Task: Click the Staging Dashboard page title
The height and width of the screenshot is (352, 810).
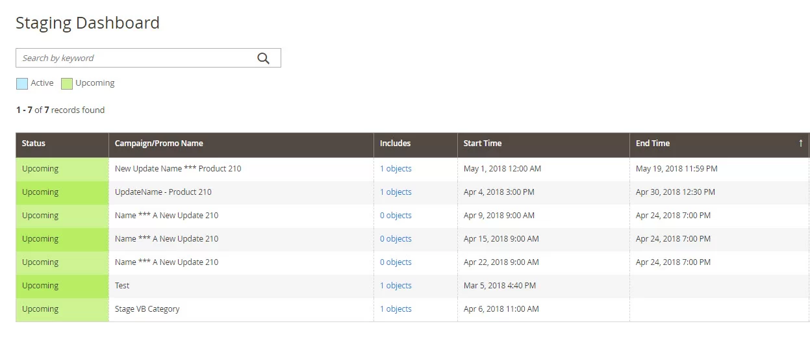Action: 88,23
